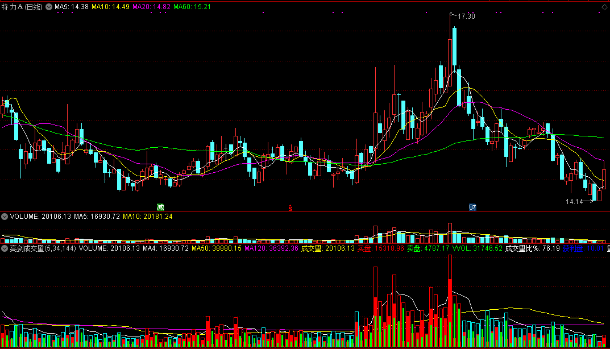
Task: Click the 亮剑成交量(5,34,144) indicator name
Action: pyautogui.click(x=43, y=248)
